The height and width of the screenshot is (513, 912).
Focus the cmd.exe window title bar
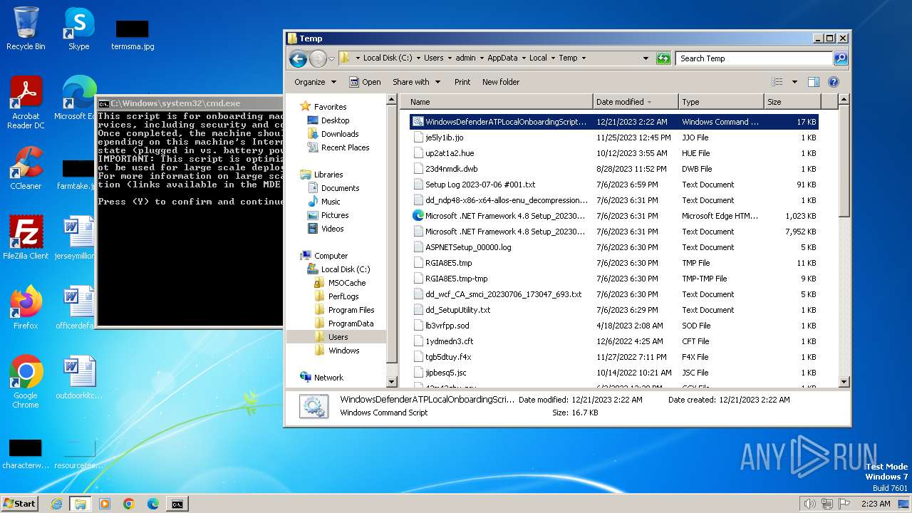(x=190, y=103)
